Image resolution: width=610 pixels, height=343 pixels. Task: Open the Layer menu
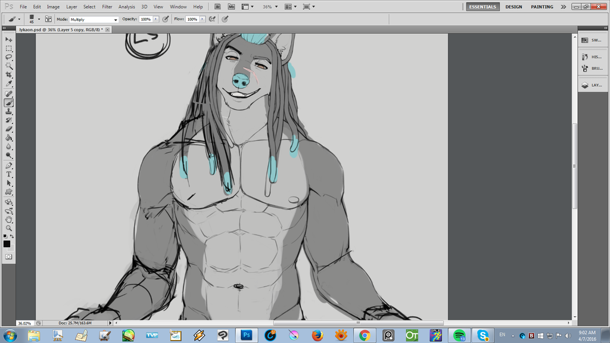pyautogui.click(x=71, y=7)
